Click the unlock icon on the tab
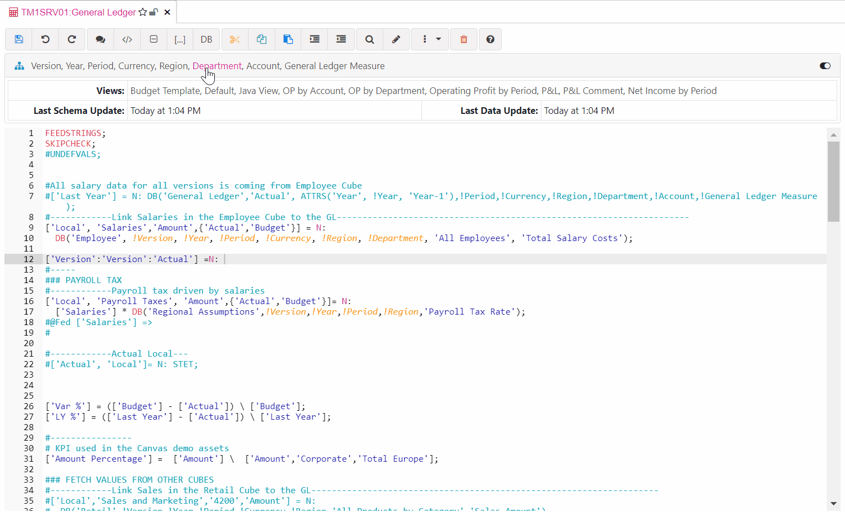Image resolution: width=845 pixels, height=512 pixels. coord(153,11)
